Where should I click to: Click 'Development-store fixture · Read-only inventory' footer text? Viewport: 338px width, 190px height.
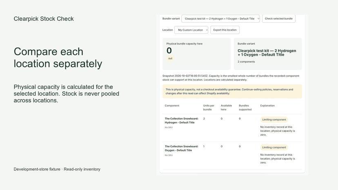57,169
